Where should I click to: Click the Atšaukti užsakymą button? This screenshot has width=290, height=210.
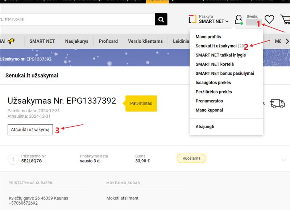point(30,130)
